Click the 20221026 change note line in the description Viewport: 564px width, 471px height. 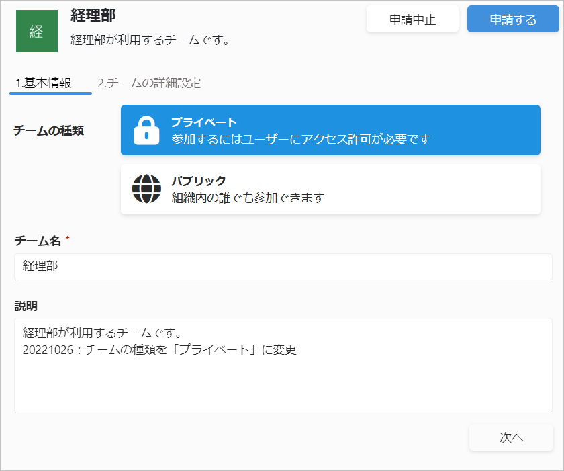click(159, 350)
